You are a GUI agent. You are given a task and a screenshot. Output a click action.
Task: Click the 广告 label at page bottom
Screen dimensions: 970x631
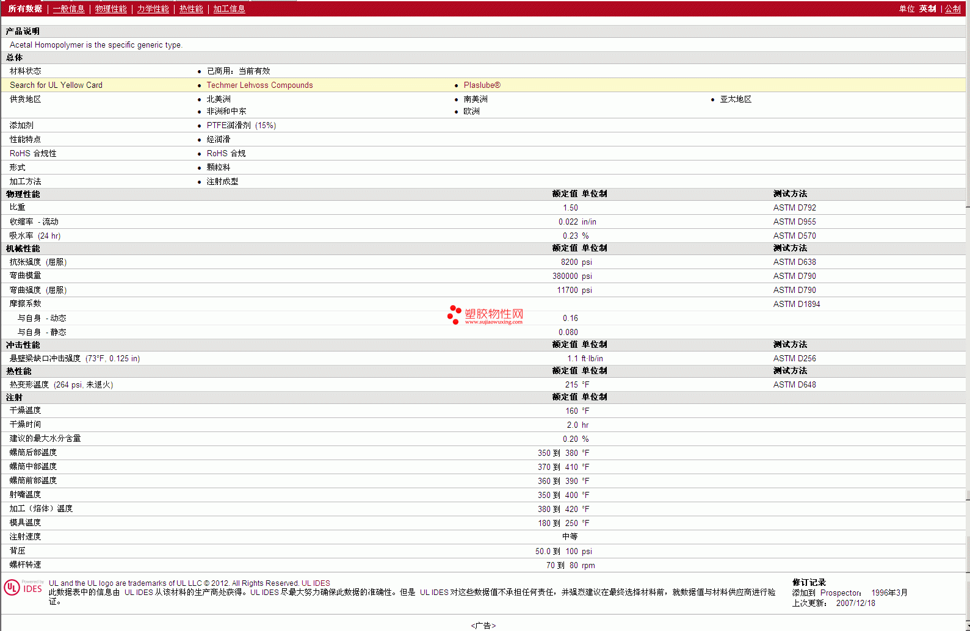(x=483, y=626)
